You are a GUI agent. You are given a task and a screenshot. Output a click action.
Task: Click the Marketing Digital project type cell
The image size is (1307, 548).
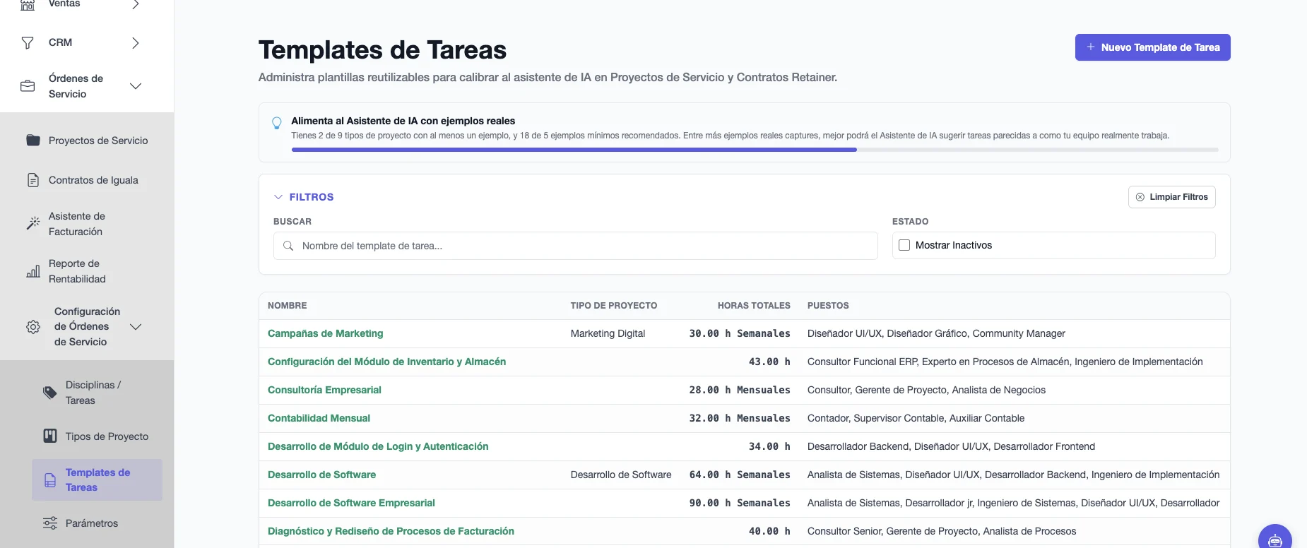(x=608, y=333)
